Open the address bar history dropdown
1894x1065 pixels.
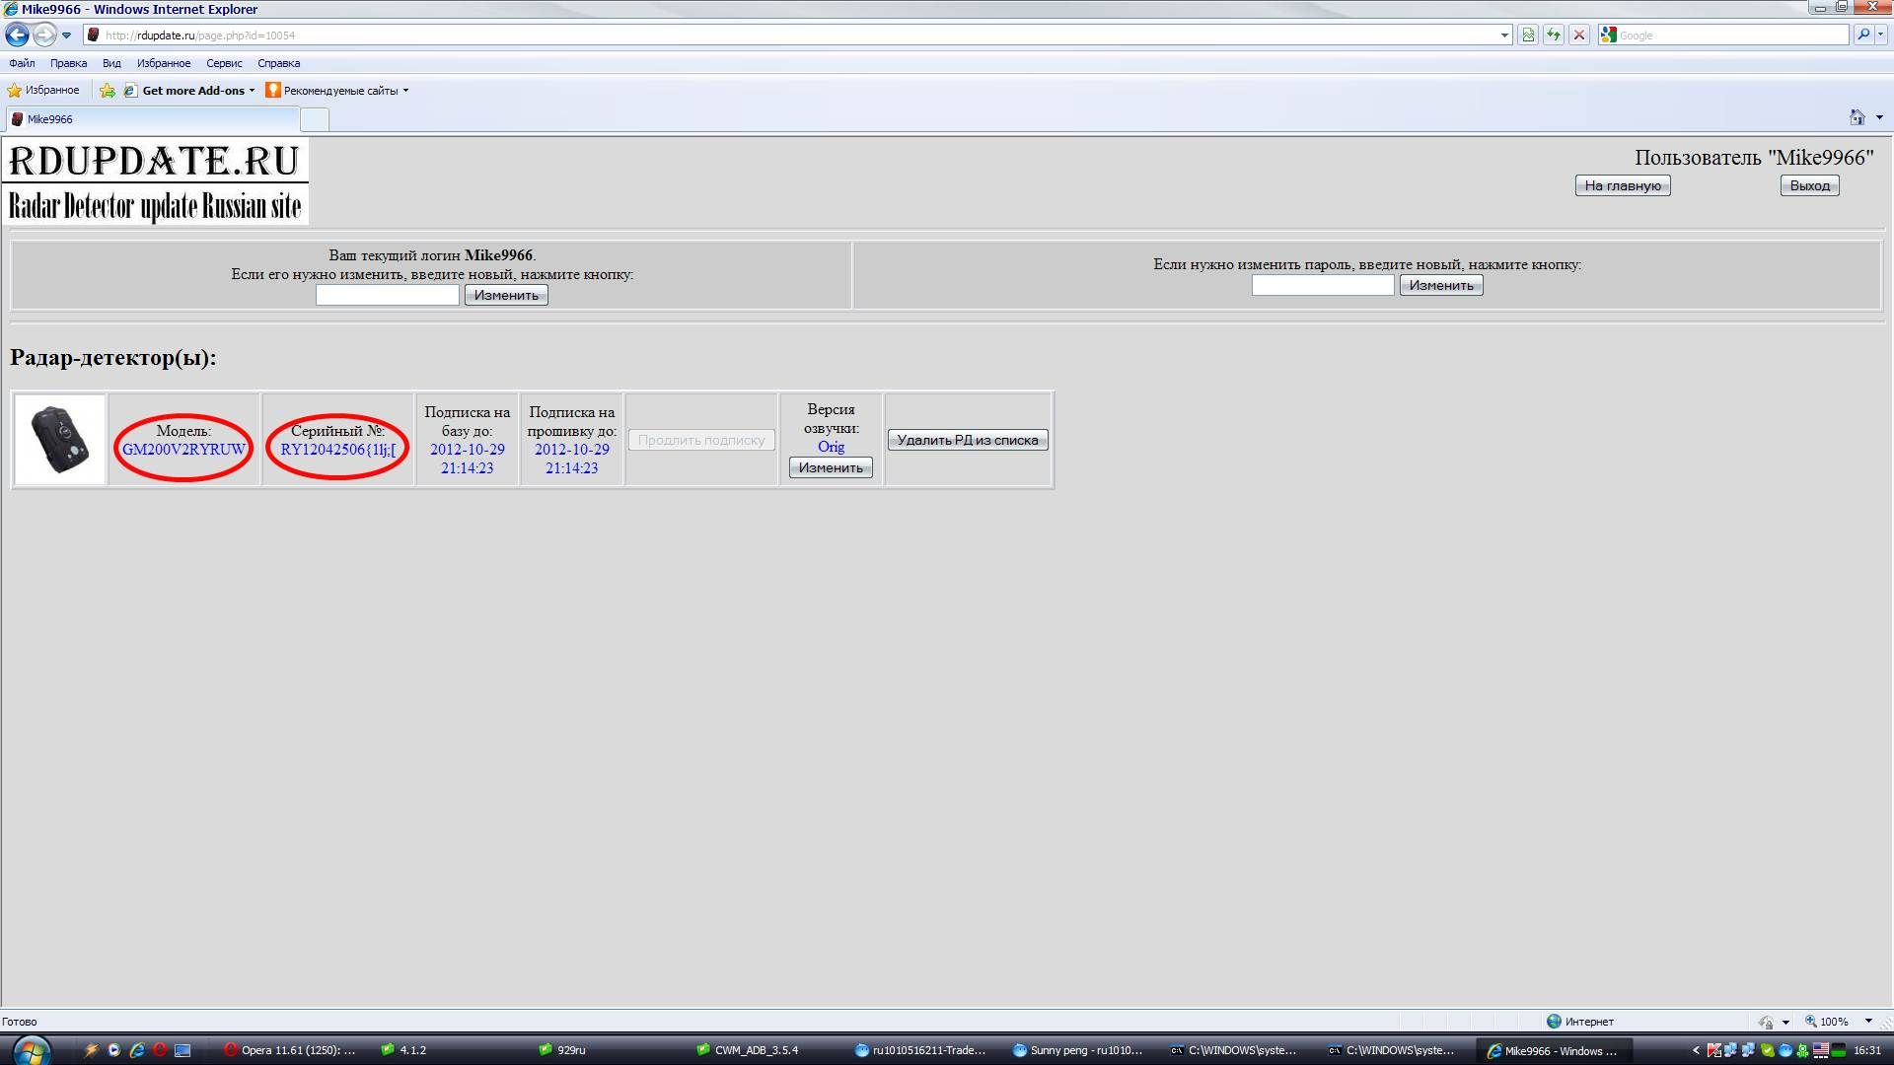1504,35
